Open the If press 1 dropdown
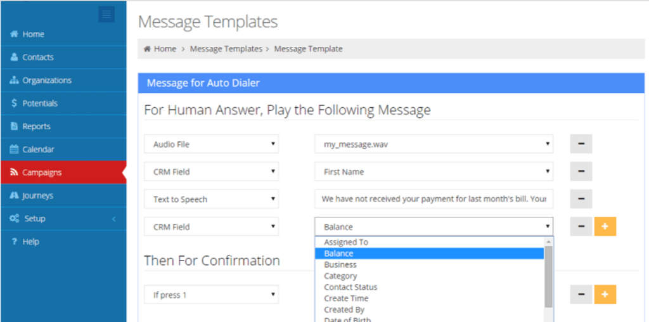Viewport: 649px width, 322px height. (211, 295)
